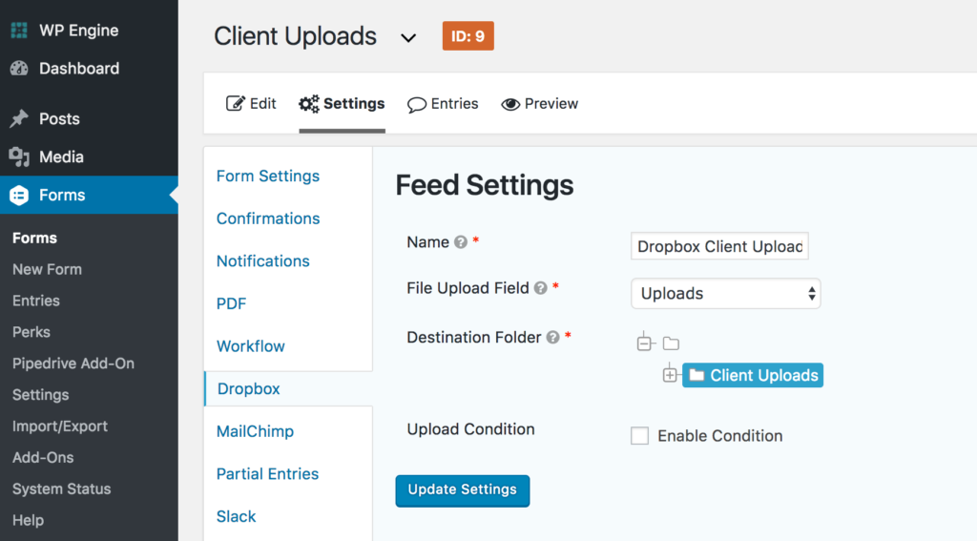Click the feed Name input field
Screen dimensions: 977x541
click(x=719, y=246)
